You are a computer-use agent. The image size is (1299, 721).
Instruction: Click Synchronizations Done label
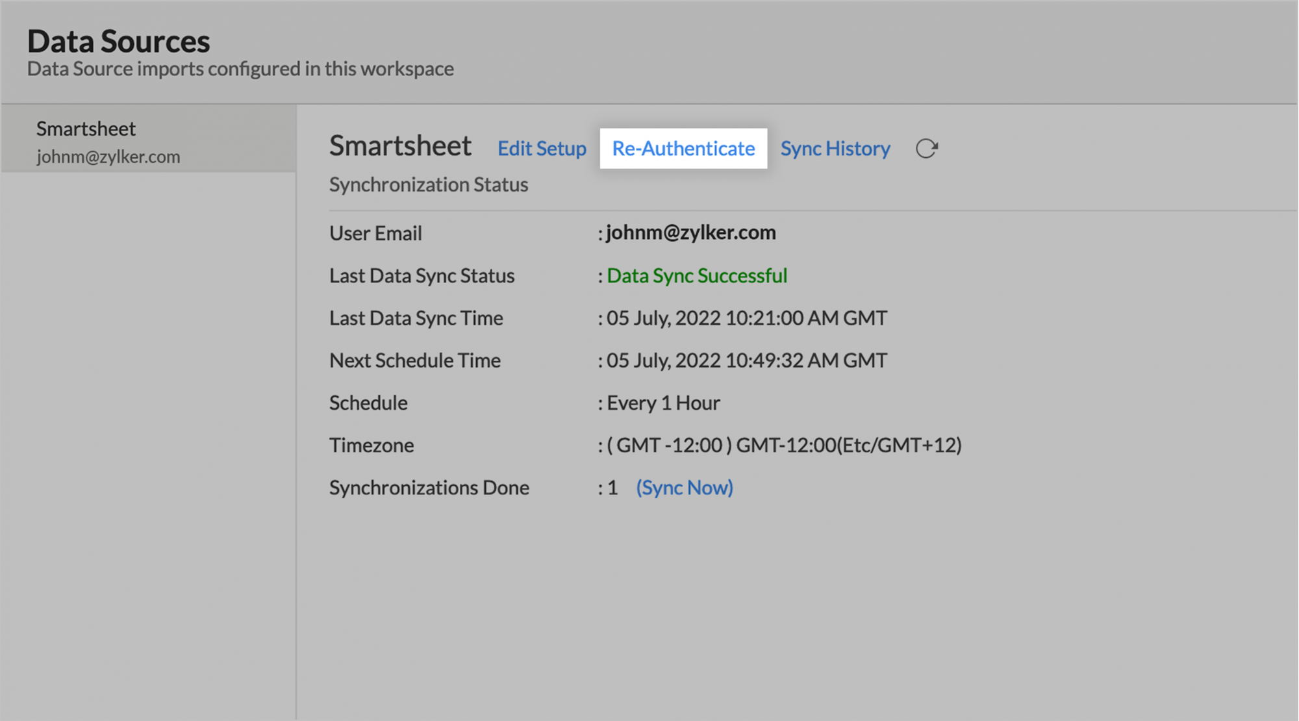(x=429, y=488)
